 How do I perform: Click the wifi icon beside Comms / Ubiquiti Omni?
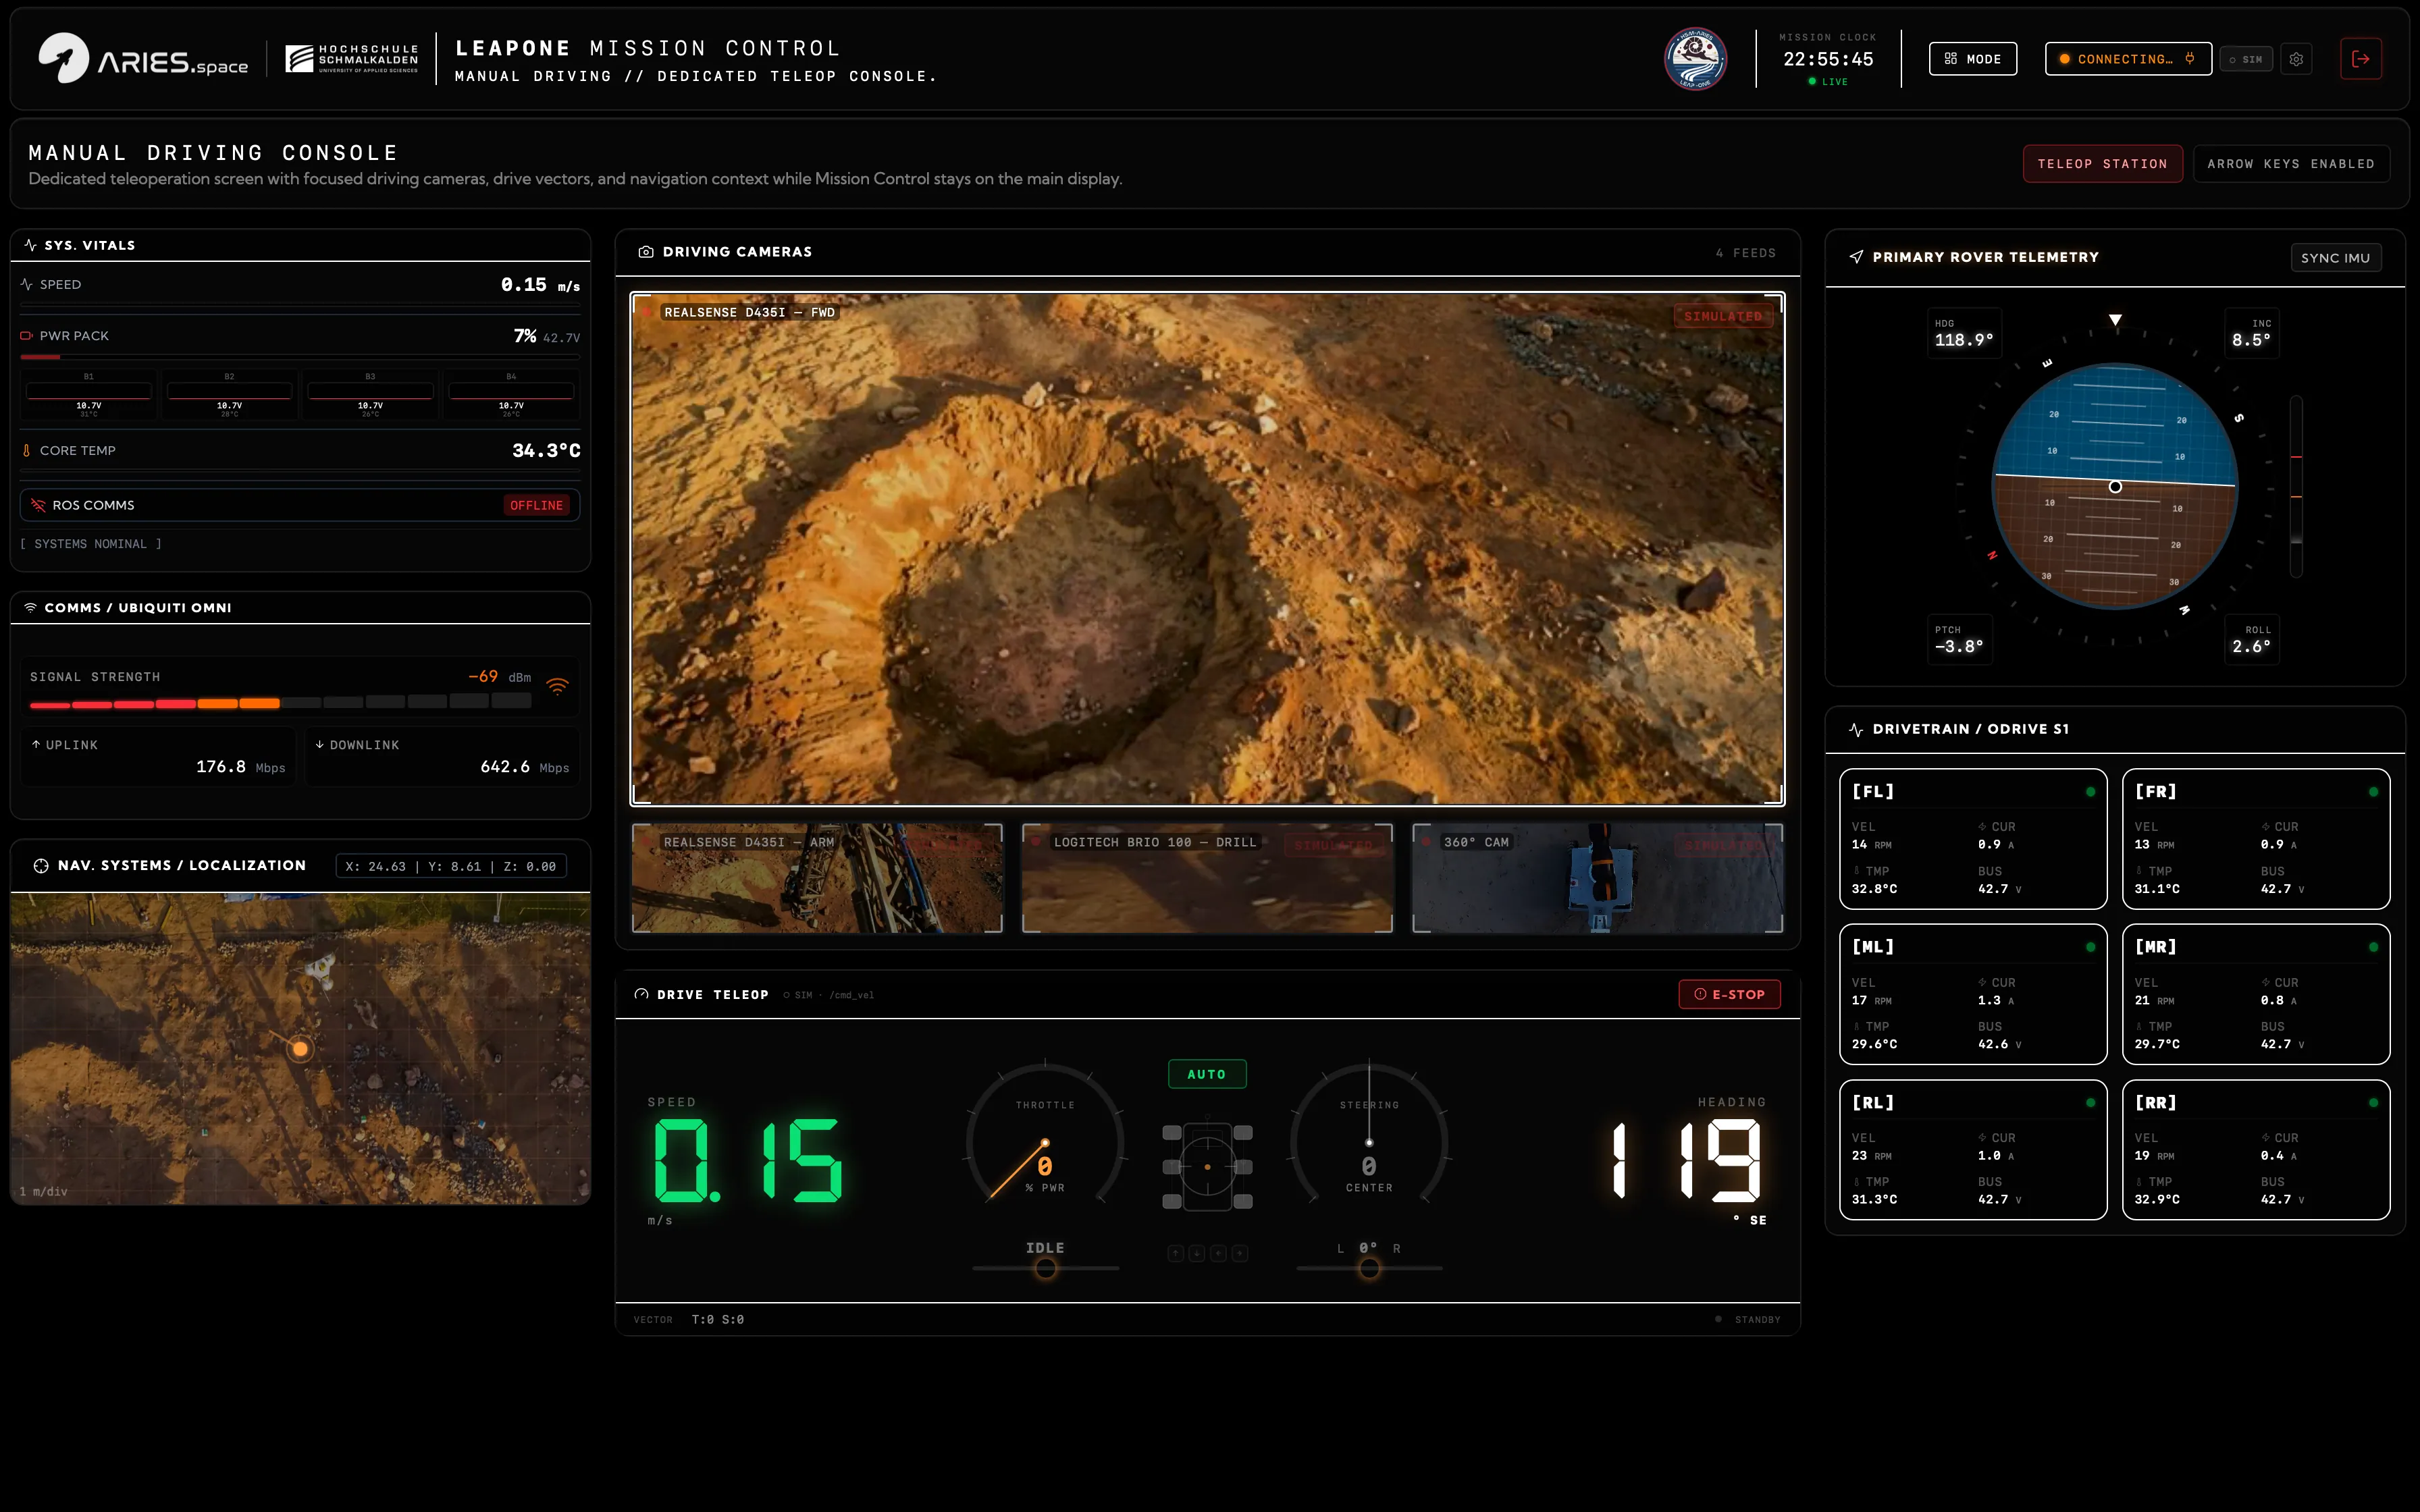pyautogui.click(x=30, y=608)
